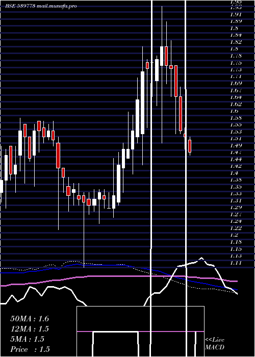The height and width of the screenshot is (357, 255).
Task: Click the 1.22 price axis label
Action: [236, 228]
